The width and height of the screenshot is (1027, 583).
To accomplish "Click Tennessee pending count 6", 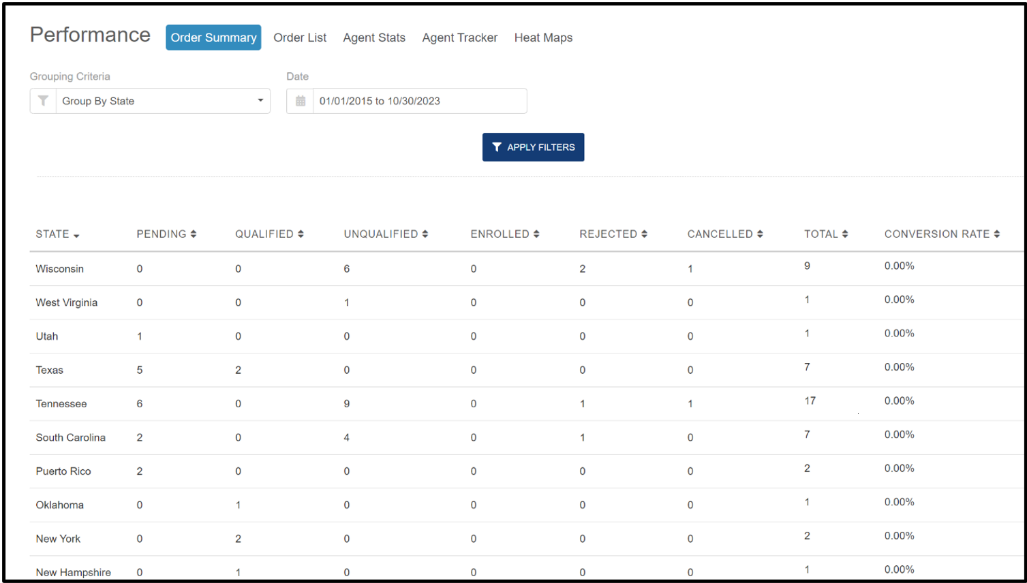I will click(140, 403).
